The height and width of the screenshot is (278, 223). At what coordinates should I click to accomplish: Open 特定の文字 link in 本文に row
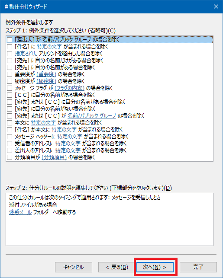[43, 123]
